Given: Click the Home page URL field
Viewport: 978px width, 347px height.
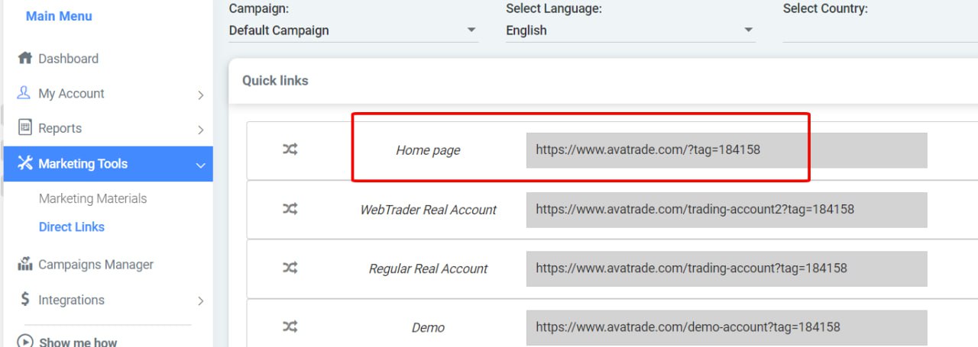Looking at the screenshot, I should (726, 150).
